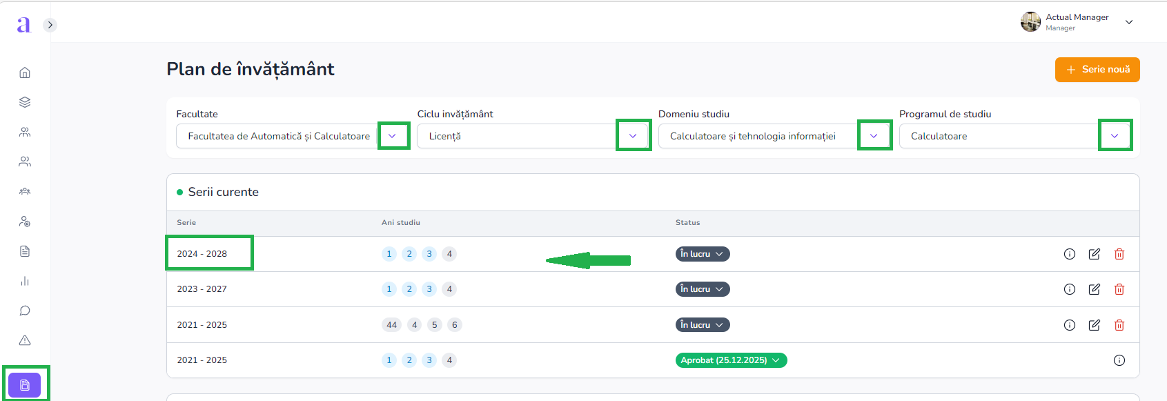The image size is (1167, 401).
Task: Open the warning triangle sidebar icon
Action: click(25, 340)
